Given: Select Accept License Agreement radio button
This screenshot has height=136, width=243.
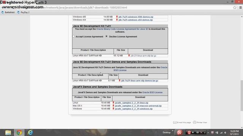Looking at the screenshot, I should pyautogui.click(x=74, y=36).
